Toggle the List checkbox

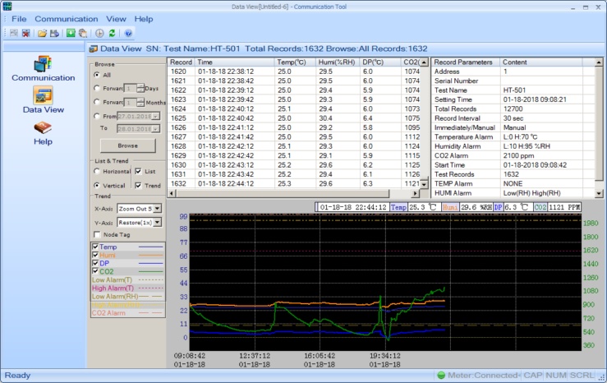138,171
